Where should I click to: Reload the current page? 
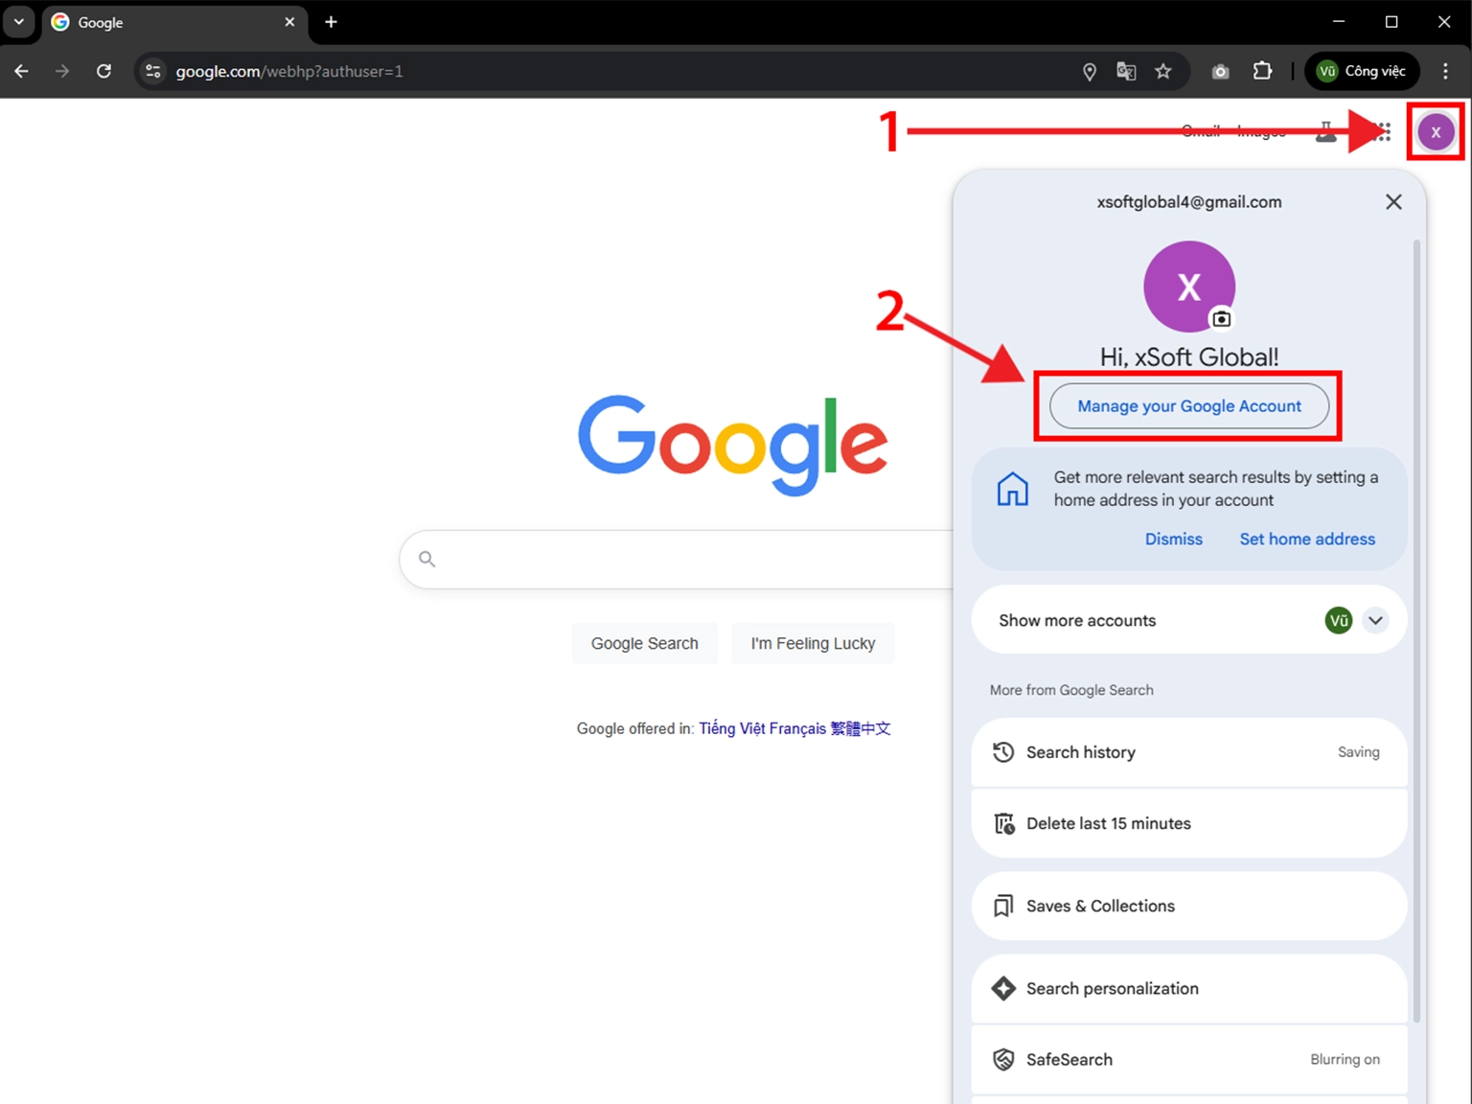[104, 71]
